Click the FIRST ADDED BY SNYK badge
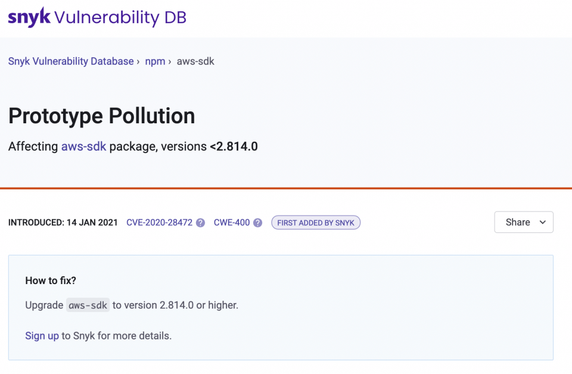This screenshot has height=374, width=572. pyautogui.click(x=316, y=222)
